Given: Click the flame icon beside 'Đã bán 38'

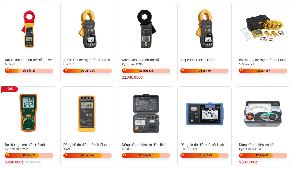Looking at the screenshot, I should point(7,70).
